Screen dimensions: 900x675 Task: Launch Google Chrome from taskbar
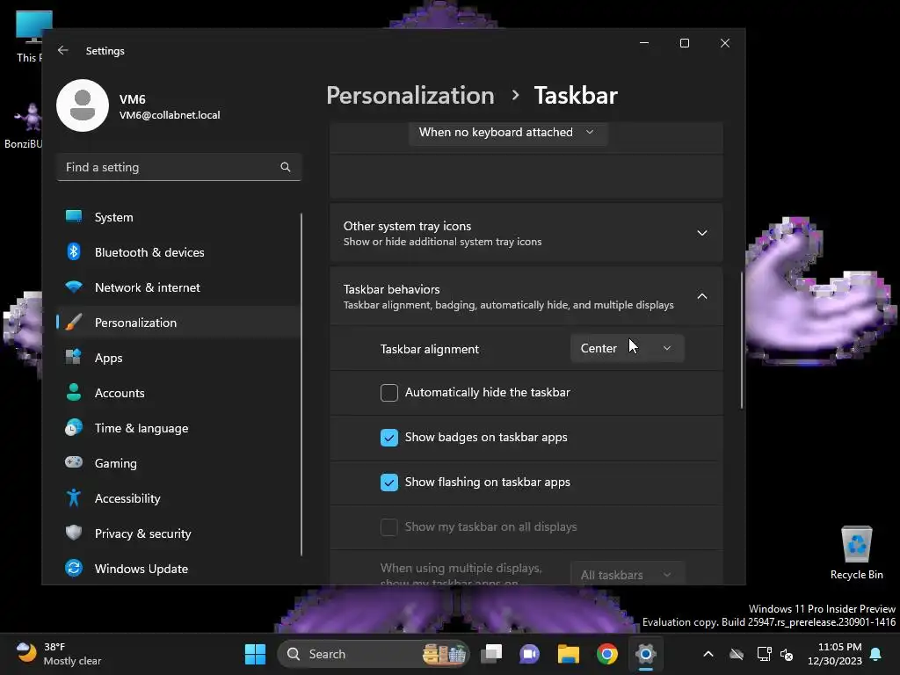pos(606,654)
